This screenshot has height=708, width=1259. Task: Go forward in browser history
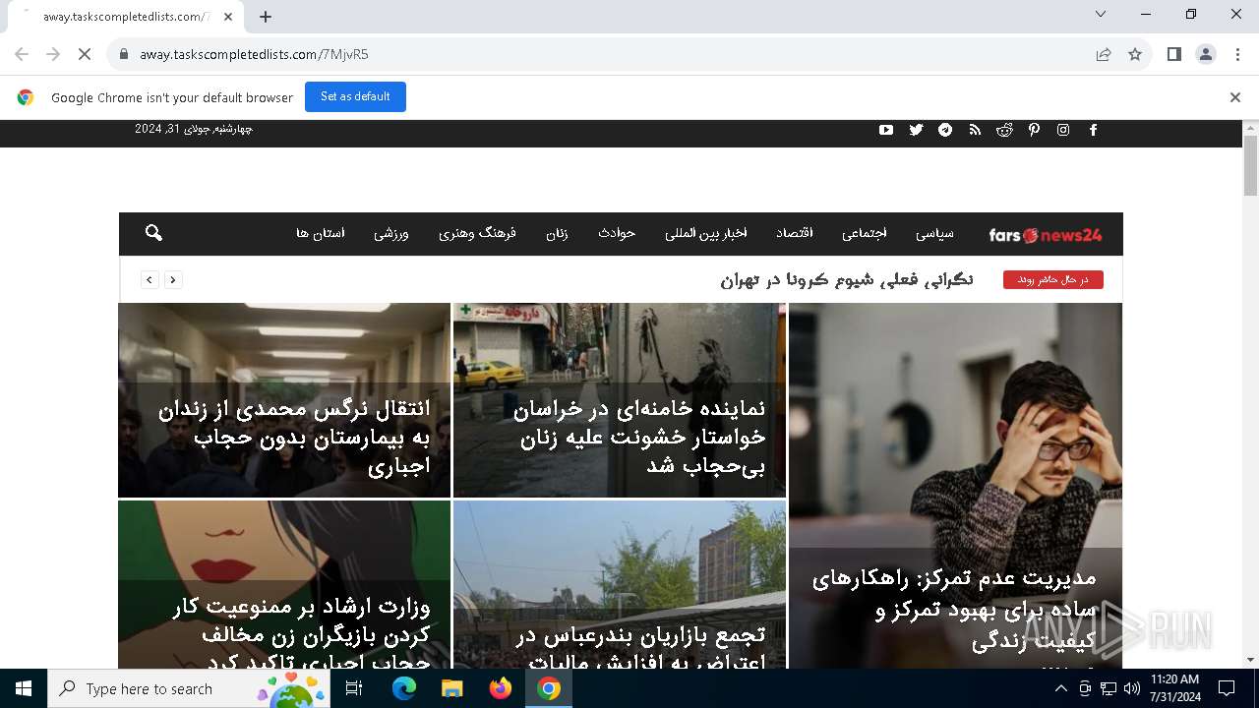point(53,54)
